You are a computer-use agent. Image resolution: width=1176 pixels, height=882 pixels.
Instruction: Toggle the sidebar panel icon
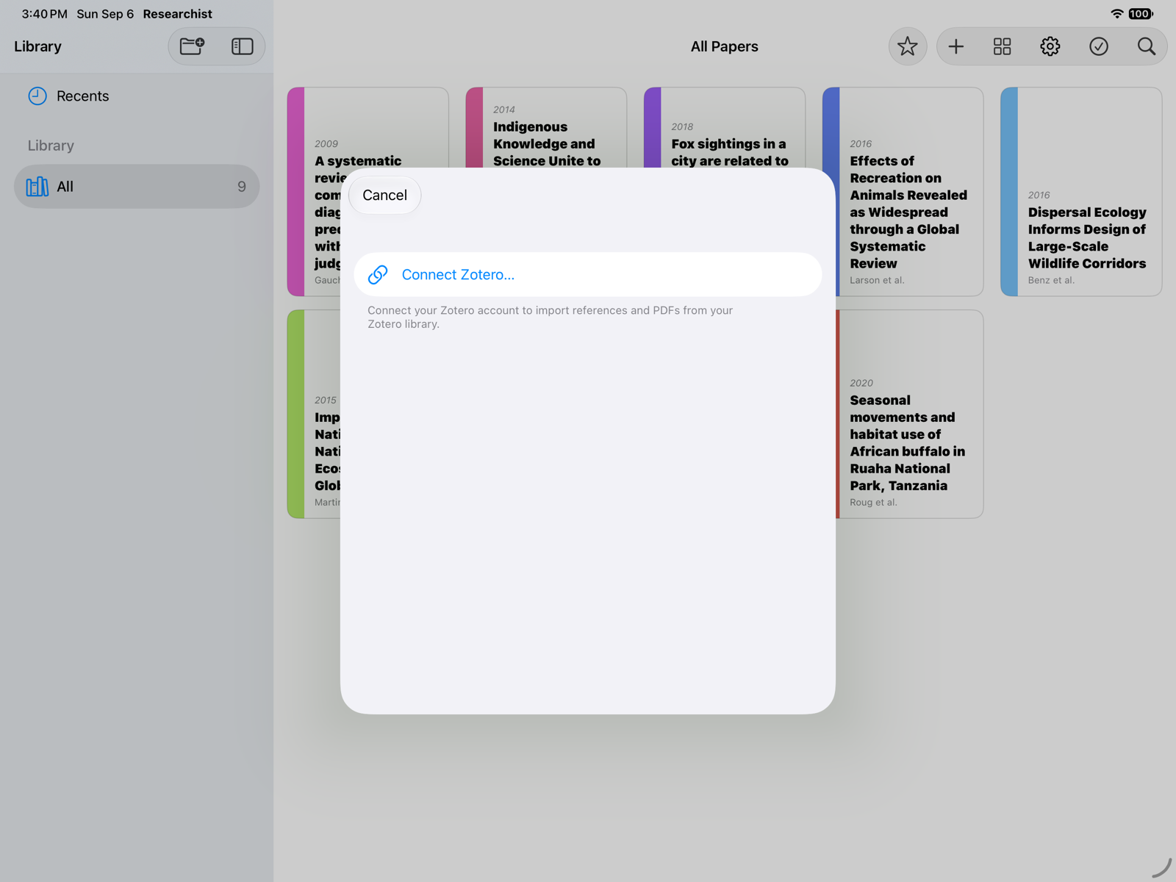click(x=242, y=46)
